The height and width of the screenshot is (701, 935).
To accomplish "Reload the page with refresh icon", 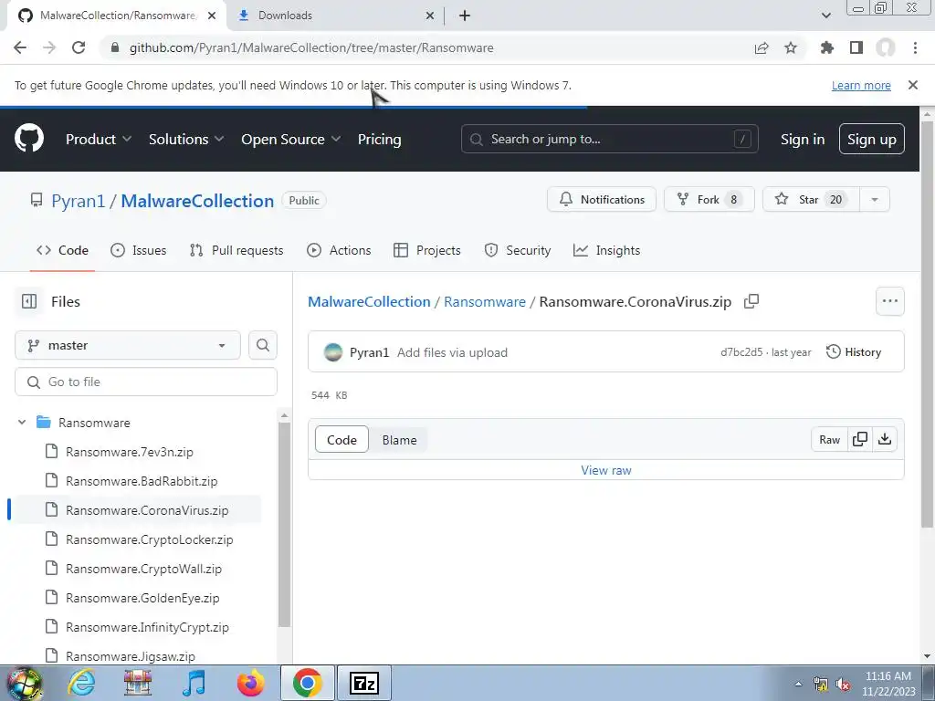I will (x=79, y=47).
